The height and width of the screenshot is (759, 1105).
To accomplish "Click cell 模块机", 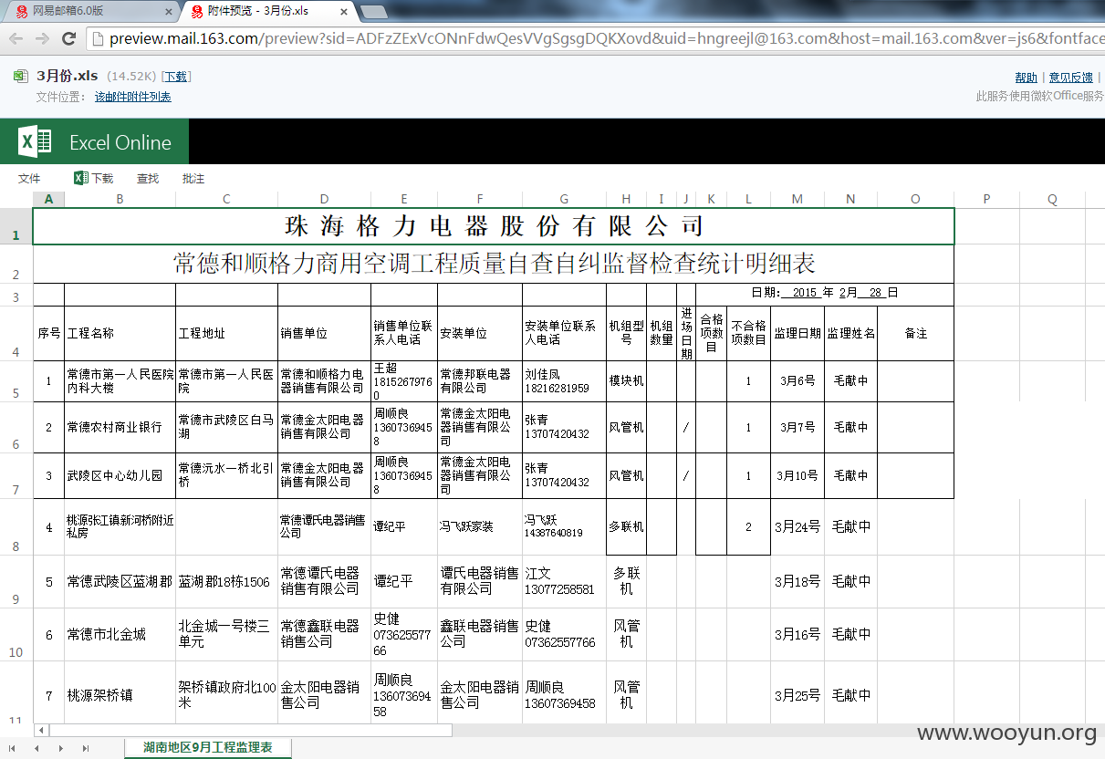I will click(627, 381).
